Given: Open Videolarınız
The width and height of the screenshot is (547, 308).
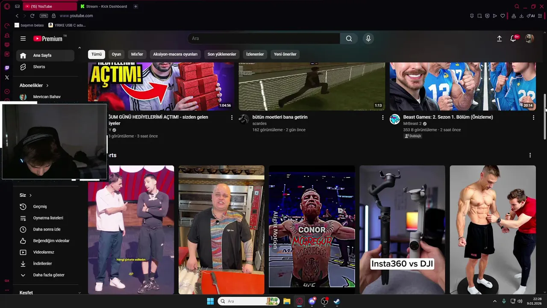Looking at the screenshot, I should (x=45, y=252).
